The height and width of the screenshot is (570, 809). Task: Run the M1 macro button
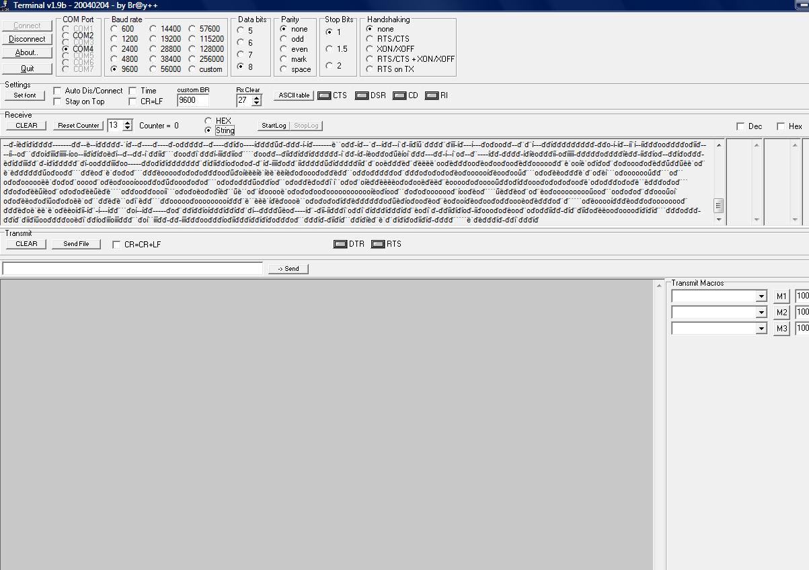781,296
